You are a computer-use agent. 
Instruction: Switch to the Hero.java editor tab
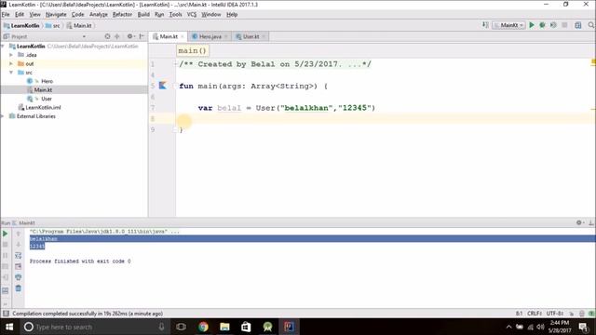[210, 36]
